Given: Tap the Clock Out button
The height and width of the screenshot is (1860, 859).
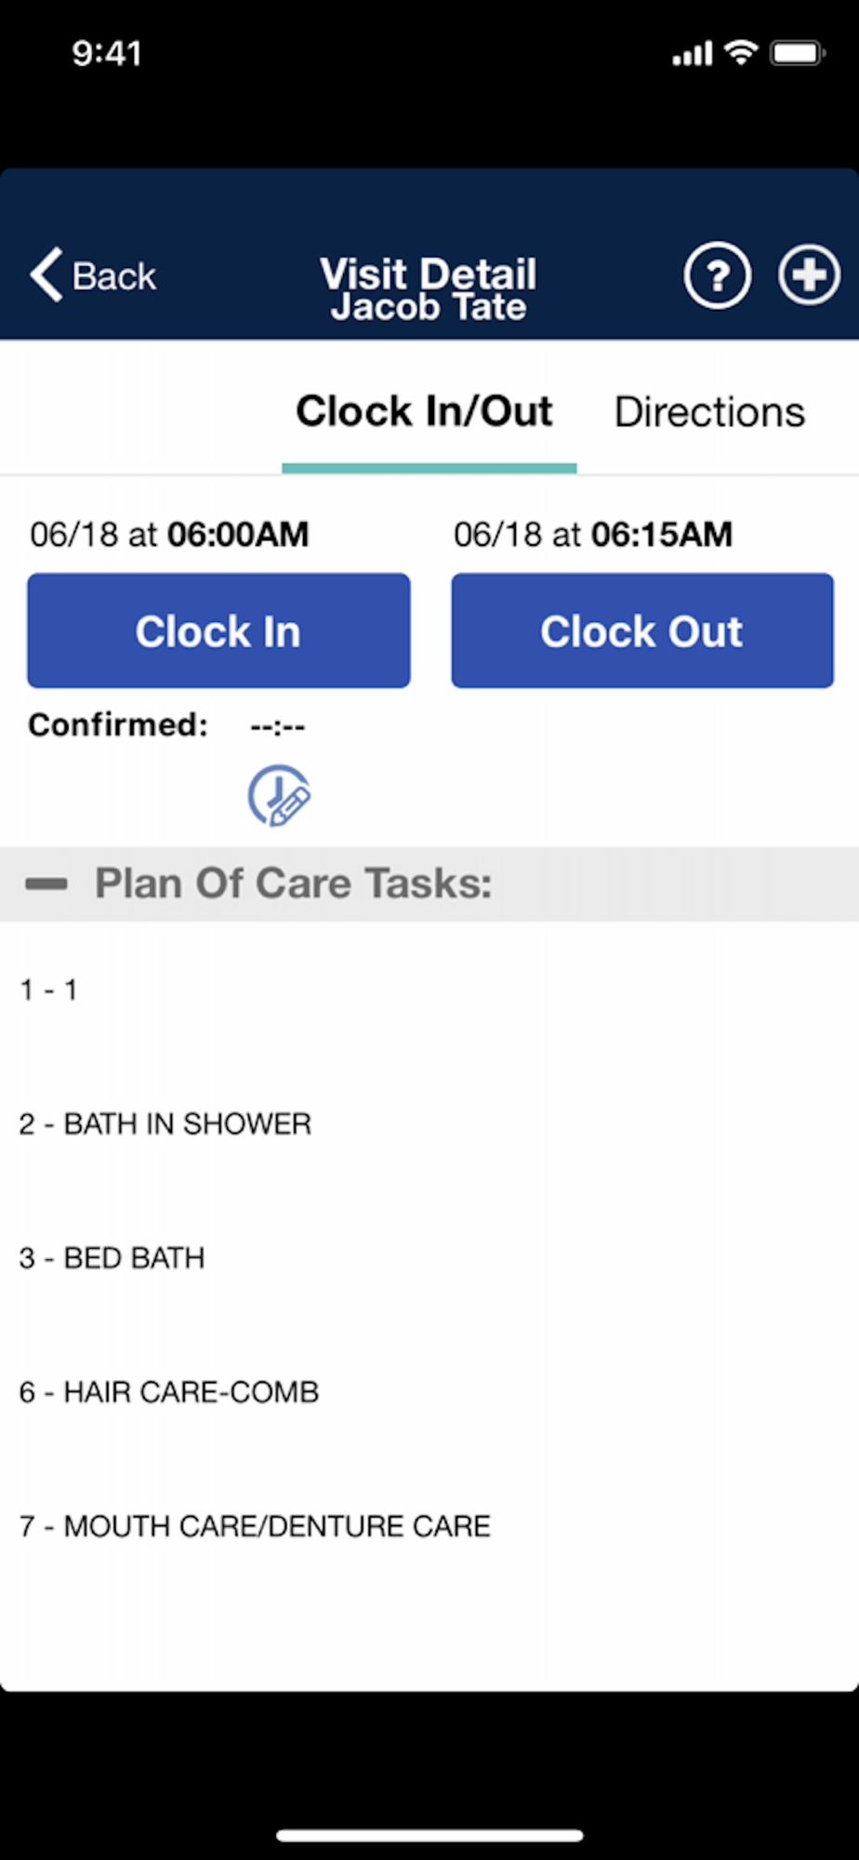Looking at the screenshot, I should pos(642,631).
